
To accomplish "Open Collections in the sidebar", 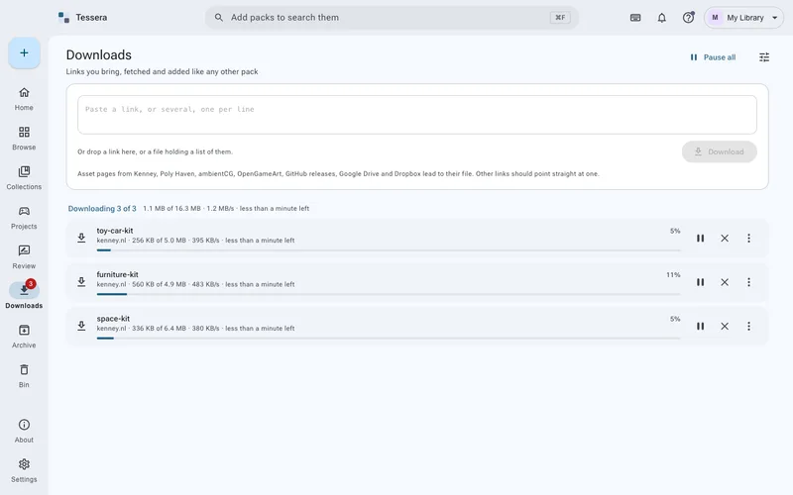I will coord(24,178).
